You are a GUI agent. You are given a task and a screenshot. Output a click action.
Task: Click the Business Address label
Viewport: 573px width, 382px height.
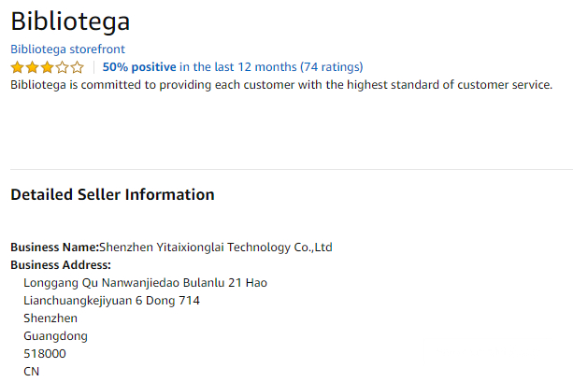tap(61, 265)
